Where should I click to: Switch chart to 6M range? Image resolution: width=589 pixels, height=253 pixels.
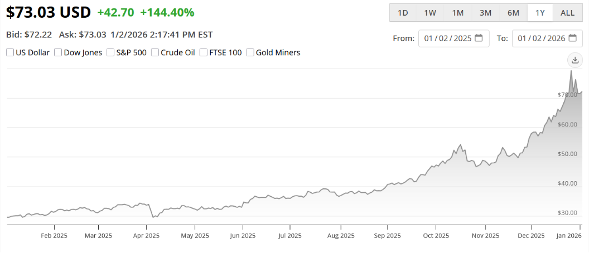[x=513, y=13]
